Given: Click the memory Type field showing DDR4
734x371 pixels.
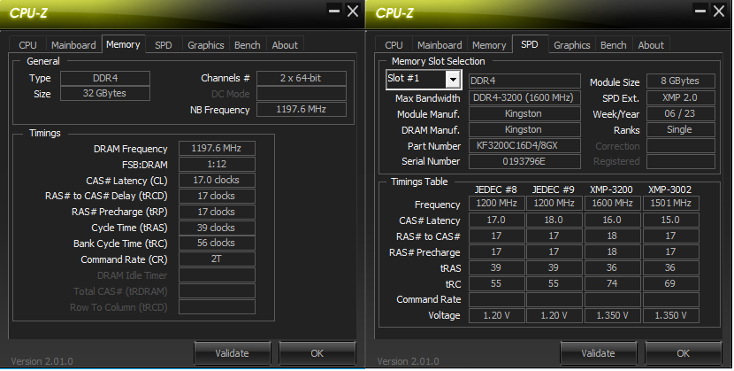Looking at the screenshot, I should 105,78.
